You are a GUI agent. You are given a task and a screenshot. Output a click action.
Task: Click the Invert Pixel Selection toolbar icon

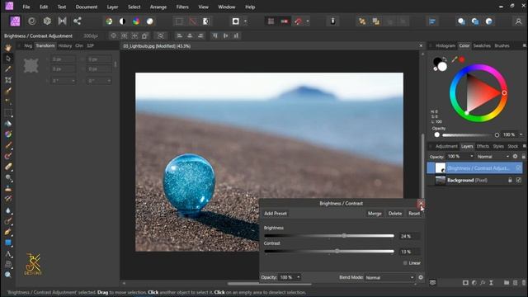205,21
